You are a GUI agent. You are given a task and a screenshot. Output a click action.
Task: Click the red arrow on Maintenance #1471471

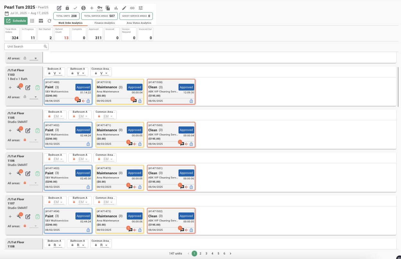coord(135,144)
